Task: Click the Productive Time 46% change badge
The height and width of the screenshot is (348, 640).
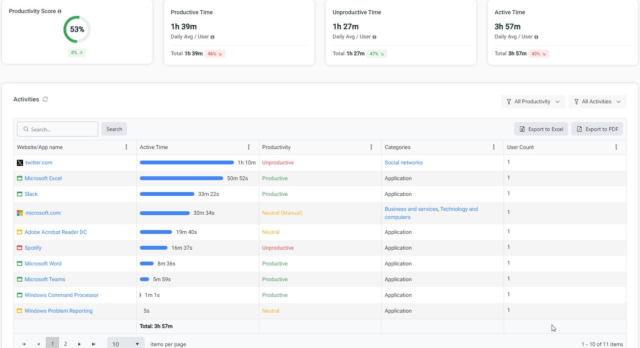Action: 215,54
